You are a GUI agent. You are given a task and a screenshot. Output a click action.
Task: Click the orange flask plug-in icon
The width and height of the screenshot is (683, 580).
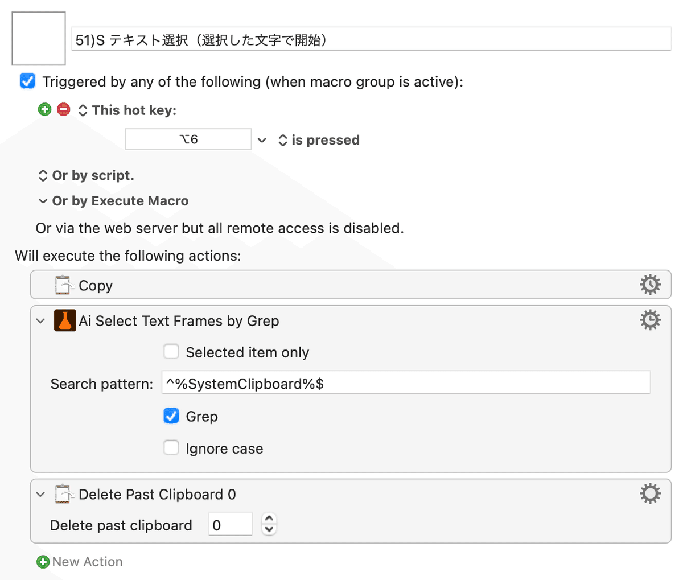click(x=65, y=320)
